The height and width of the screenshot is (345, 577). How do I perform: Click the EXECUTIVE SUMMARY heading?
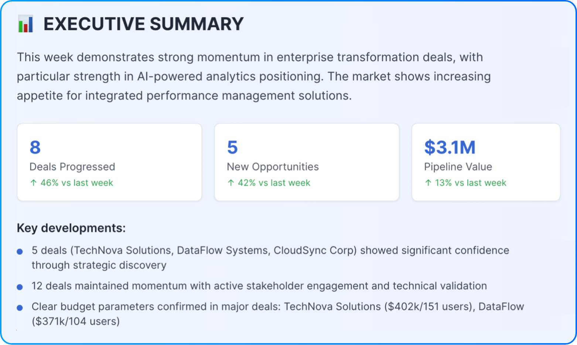143,24
